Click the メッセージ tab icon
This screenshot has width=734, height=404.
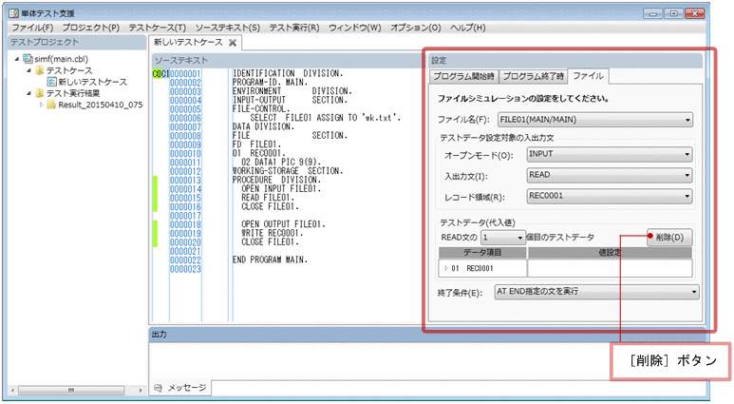pos(159,388)
